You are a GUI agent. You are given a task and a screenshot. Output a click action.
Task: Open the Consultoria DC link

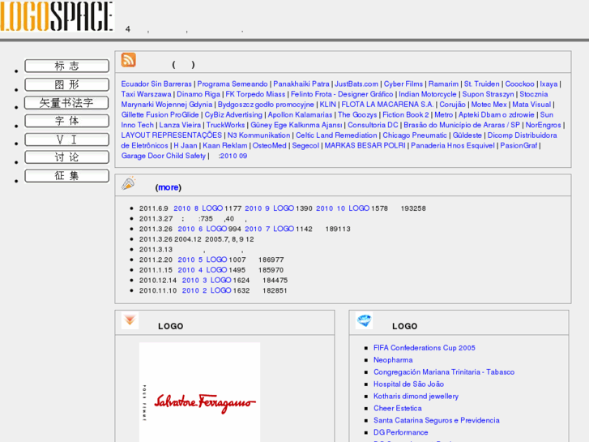point(373,125)
